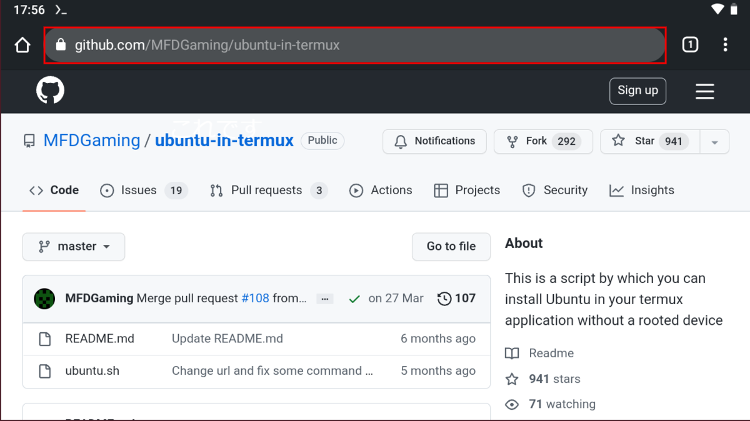Click the 71 watching link
750x421 pixels.
click(562, 404)
